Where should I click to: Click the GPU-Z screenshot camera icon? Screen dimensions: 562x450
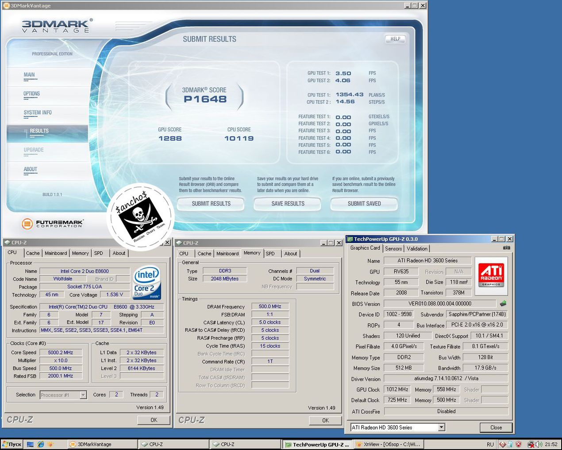(507, 248)
